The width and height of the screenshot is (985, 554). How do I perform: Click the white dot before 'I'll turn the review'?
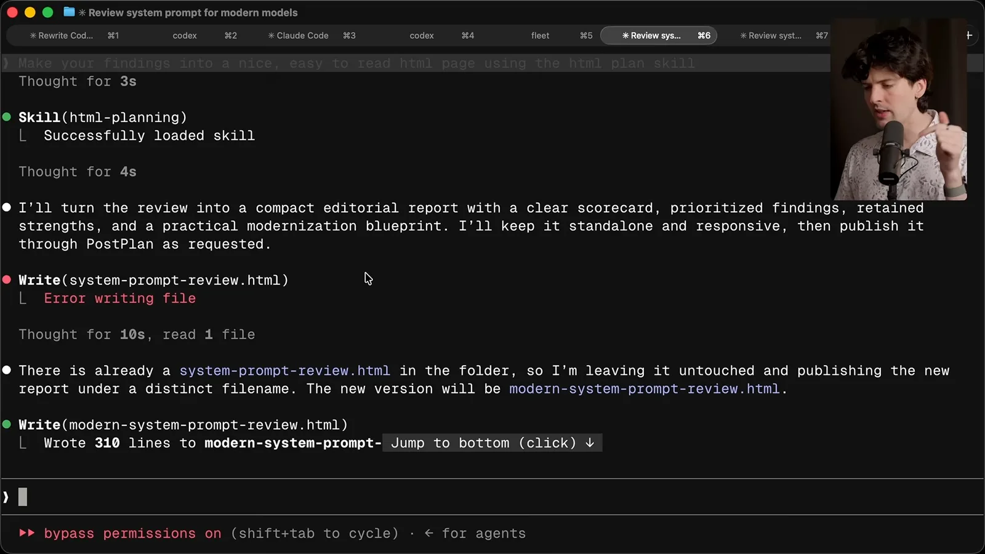tap(7, 207)
